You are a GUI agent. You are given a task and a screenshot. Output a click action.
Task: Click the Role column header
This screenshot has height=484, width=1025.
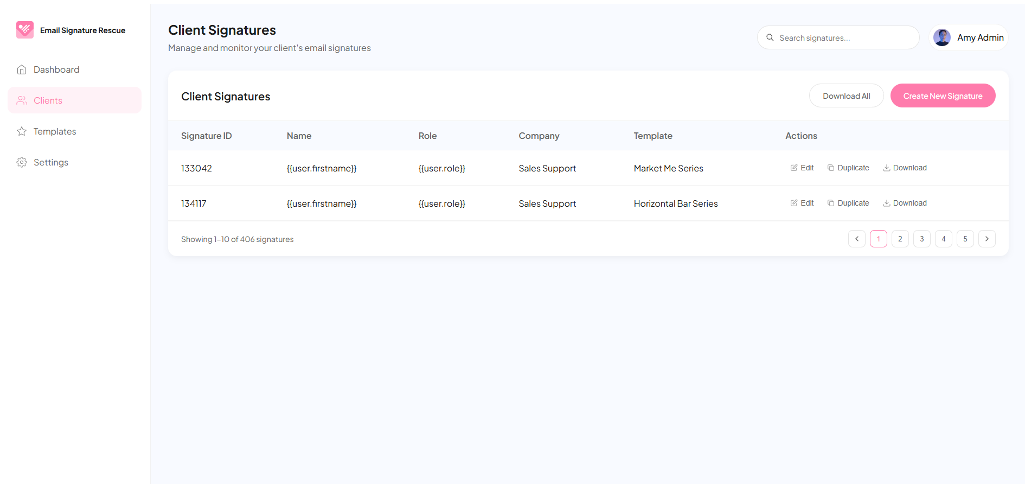[x=427, y=136]
